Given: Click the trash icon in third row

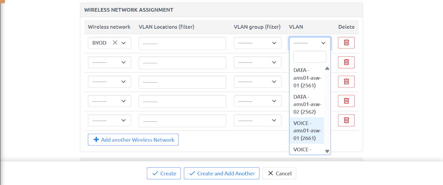Looking at the screenshot, I should pyautogui.click(x=346, y=81).
